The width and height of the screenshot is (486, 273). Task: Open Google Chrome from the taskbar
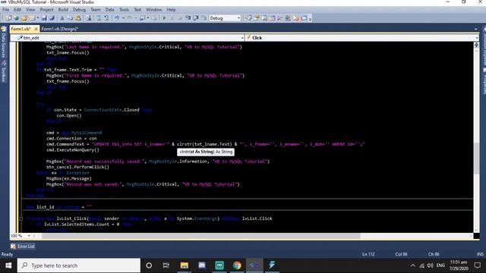[x=237, y=265]
